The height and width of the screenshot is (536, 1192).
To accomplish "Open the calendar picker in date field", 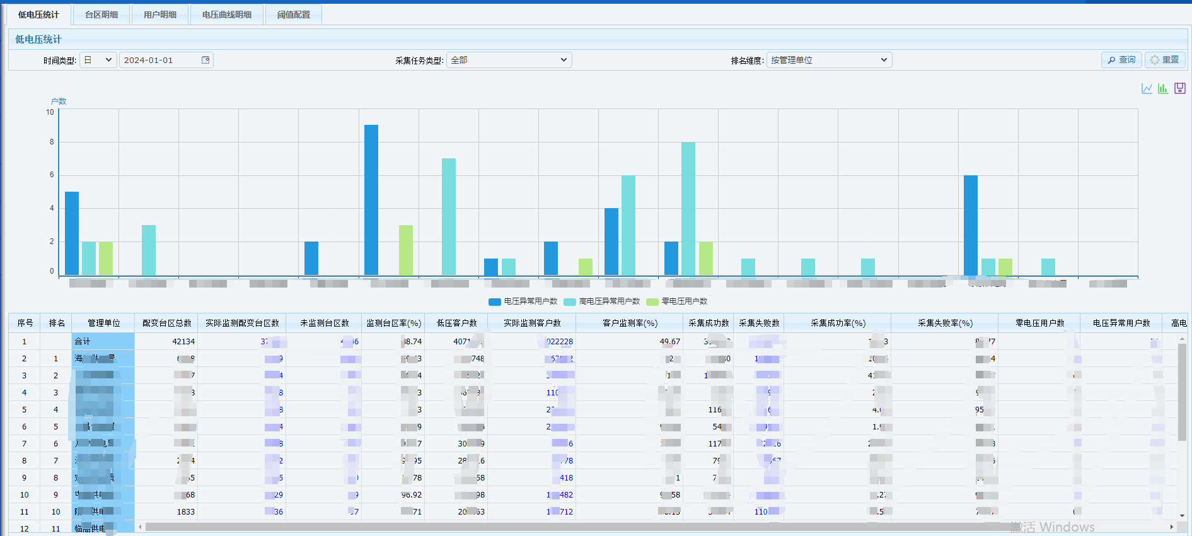I will [x=205, y=60].
